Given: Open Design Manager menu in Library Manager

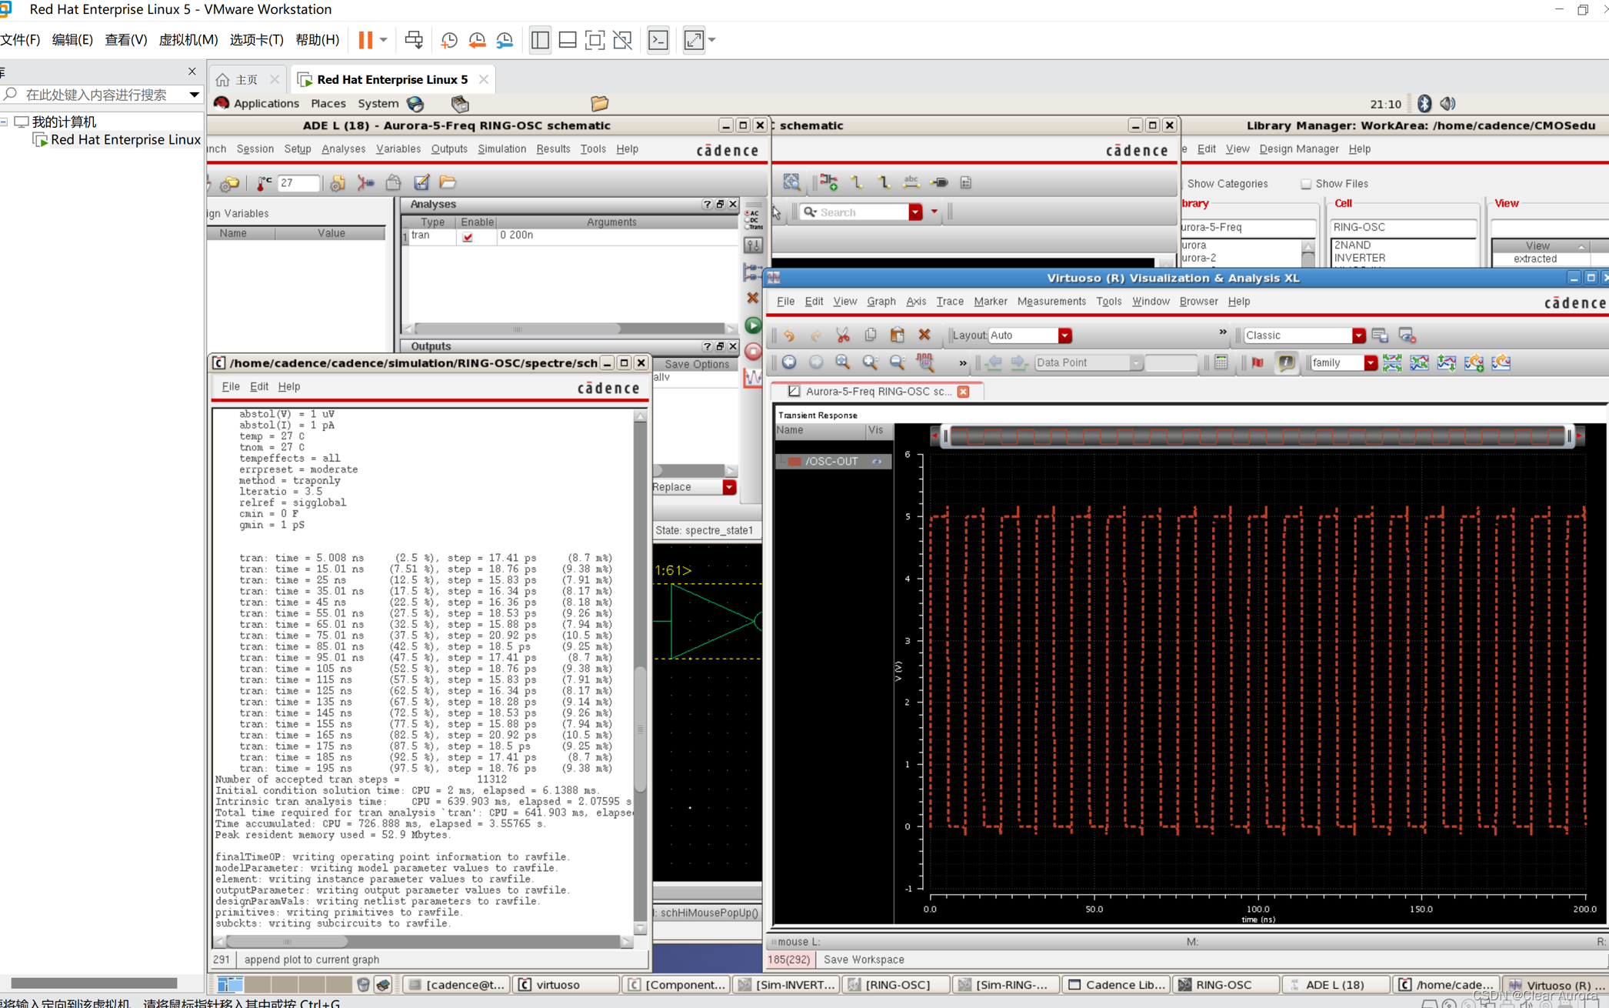Looking at the screenshot, I should [1298, 149].
